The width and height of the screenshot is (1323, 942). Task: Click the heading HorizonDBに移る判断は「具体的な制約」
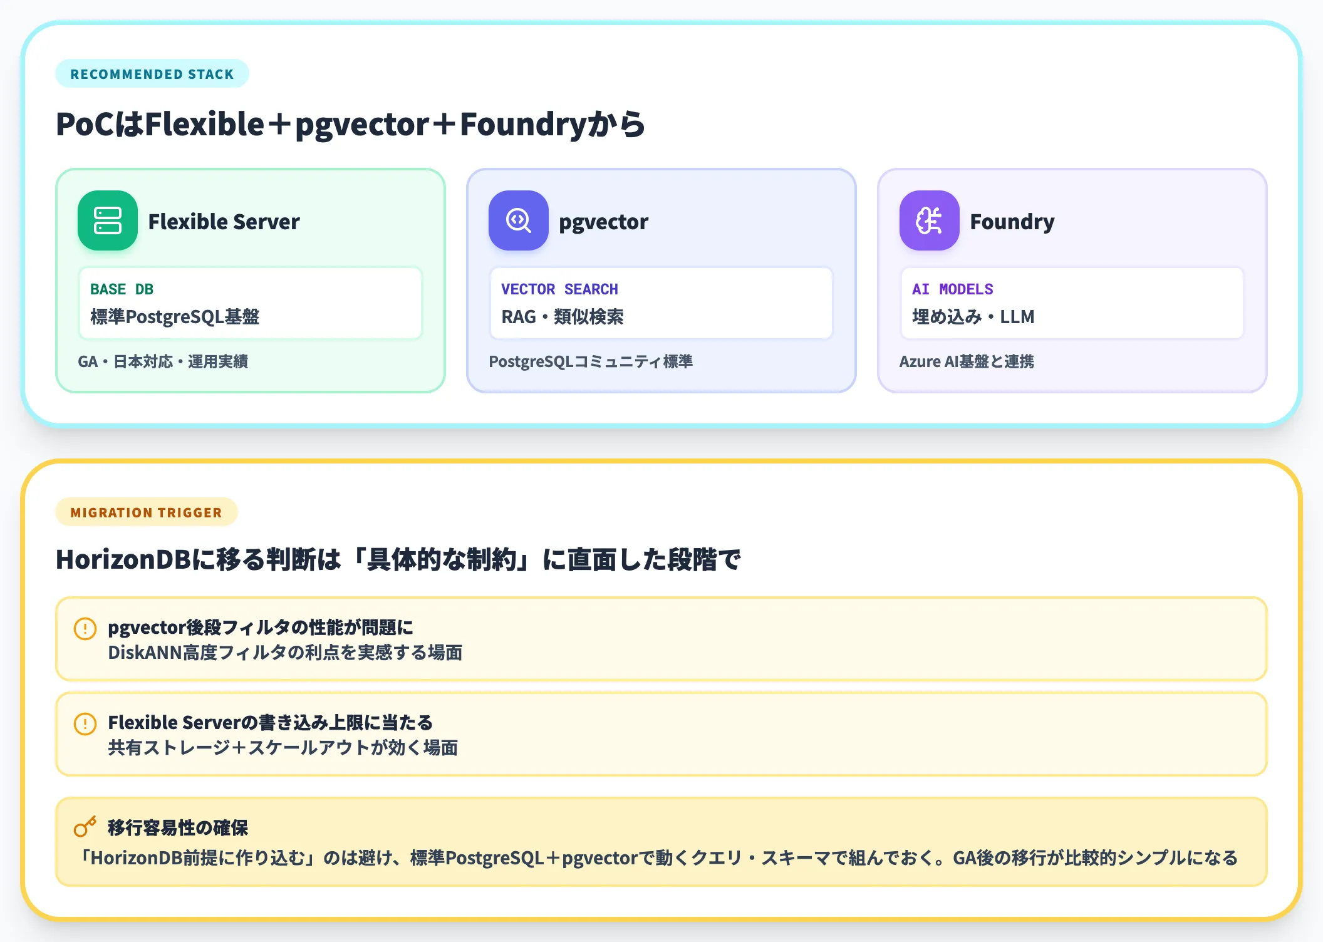click(398, 559)
